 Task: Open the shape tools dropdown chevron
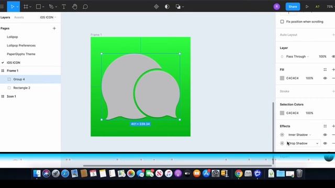pyautogui.click(x=43, y=7)
